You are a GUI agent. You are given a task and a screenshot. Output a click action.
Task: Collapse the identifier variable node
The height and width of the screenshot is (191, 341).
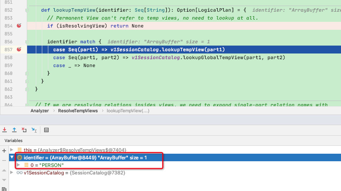pyautogui.click(x=12, y=157)
